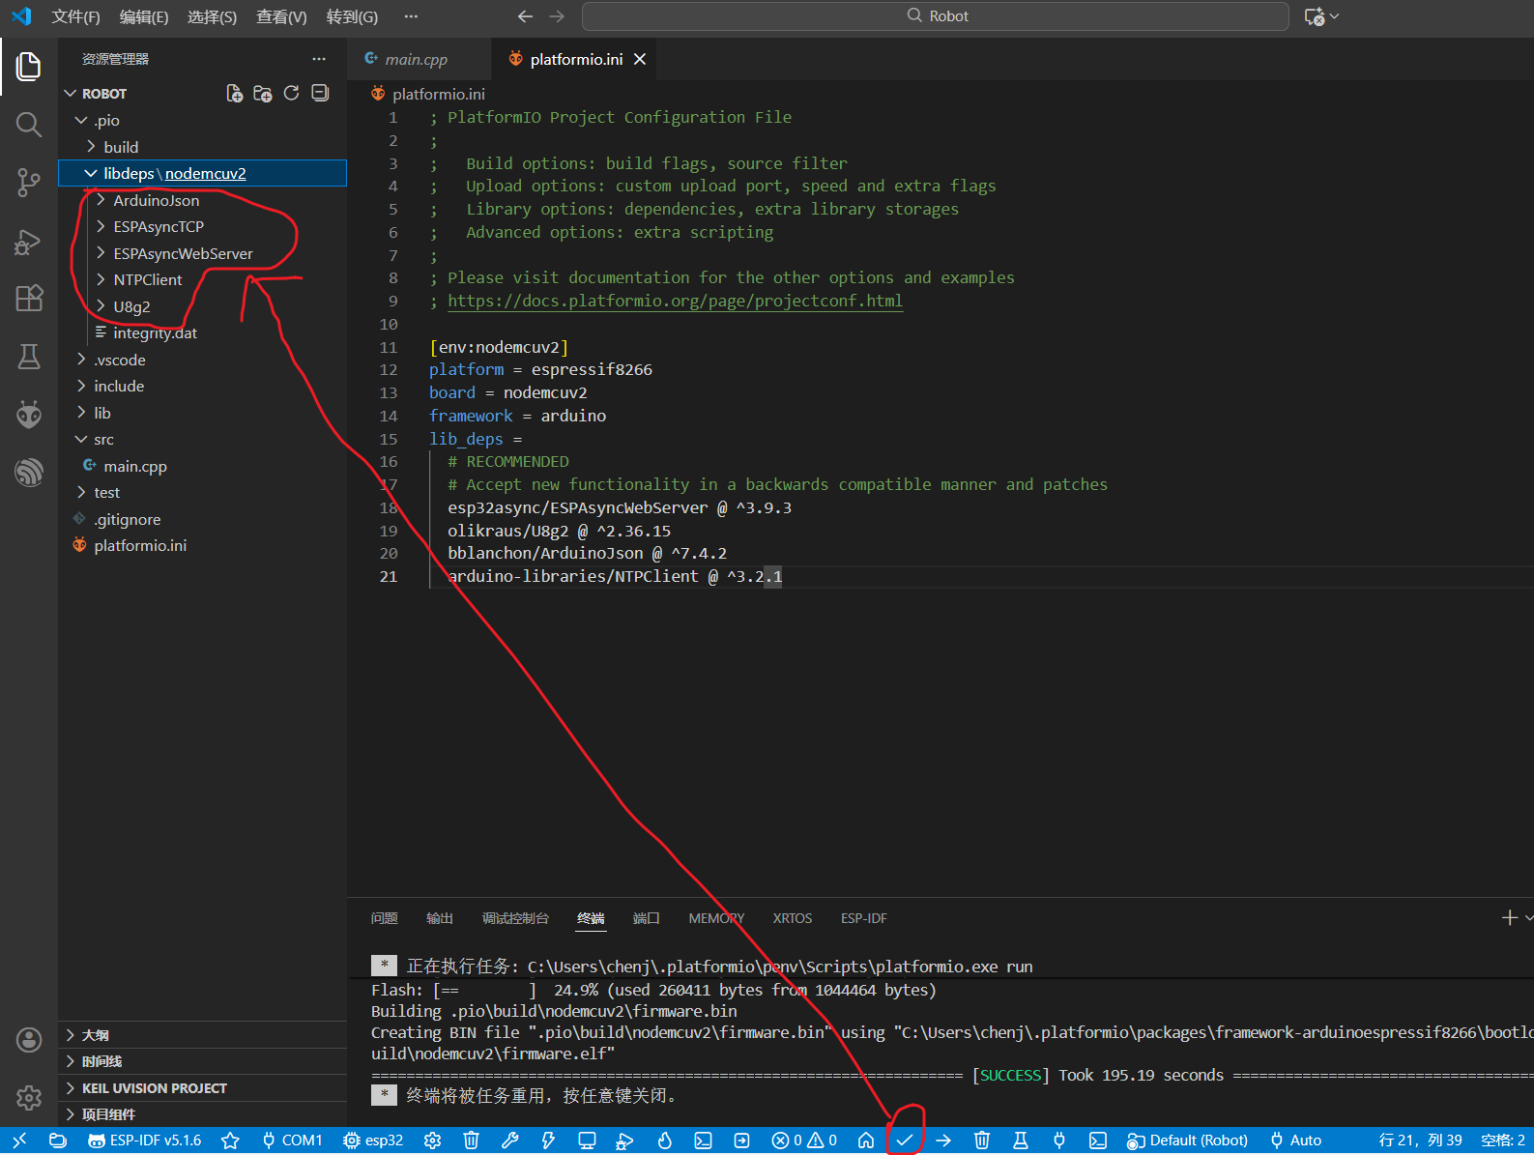Open the Espressif ESP-IDF activity bar view
Image resolution: width=1534 pixels, height=1155 pixels.
click(x=29, y=473)
